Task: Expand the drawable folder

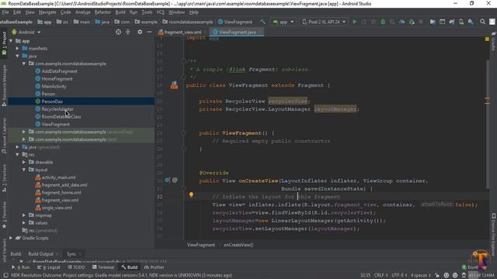Action: point(24,162)
